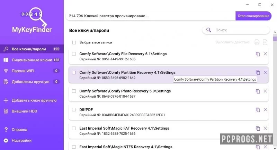The image size is (277, 150).
Task: Click the search magnifier icon
Action: pyautogui.click(x=209, y=30)
